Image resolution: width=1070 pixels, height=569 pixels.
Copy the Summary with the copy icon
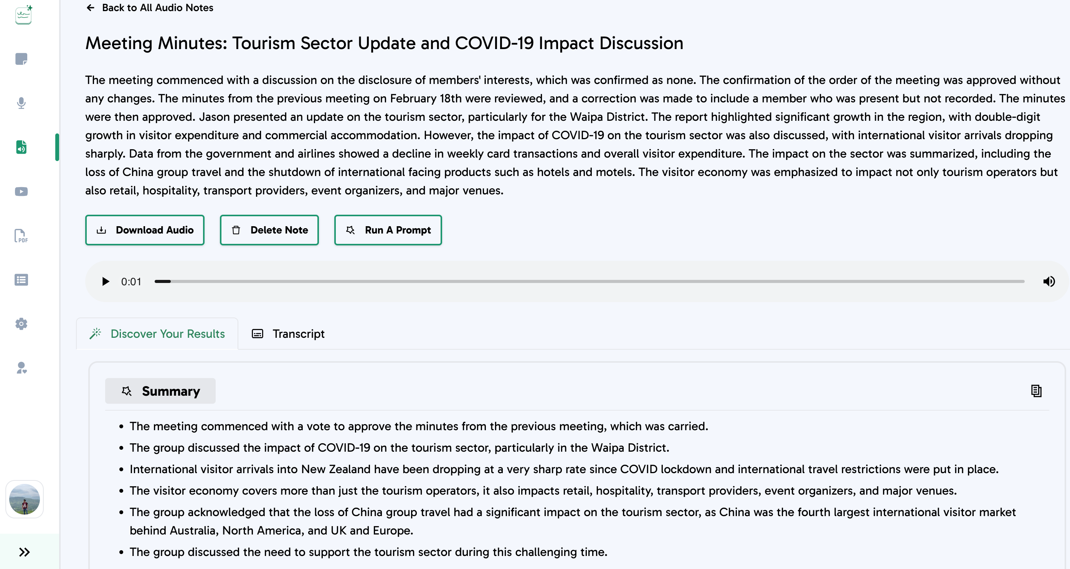click(1036, 391)
